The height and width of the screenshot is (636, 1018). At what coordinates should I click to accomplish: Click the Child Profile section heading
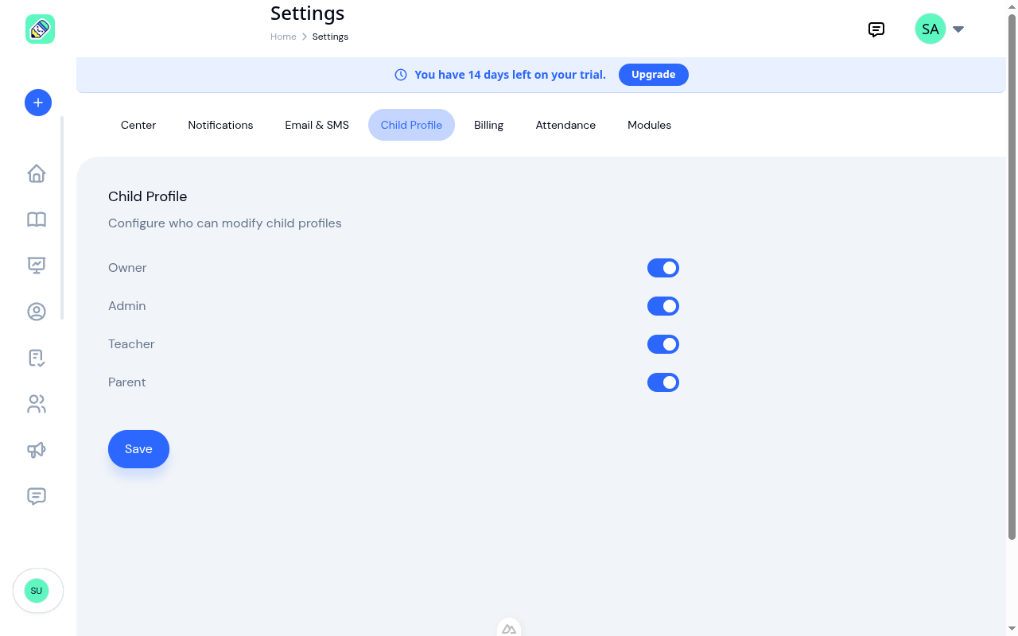(148, 196)
